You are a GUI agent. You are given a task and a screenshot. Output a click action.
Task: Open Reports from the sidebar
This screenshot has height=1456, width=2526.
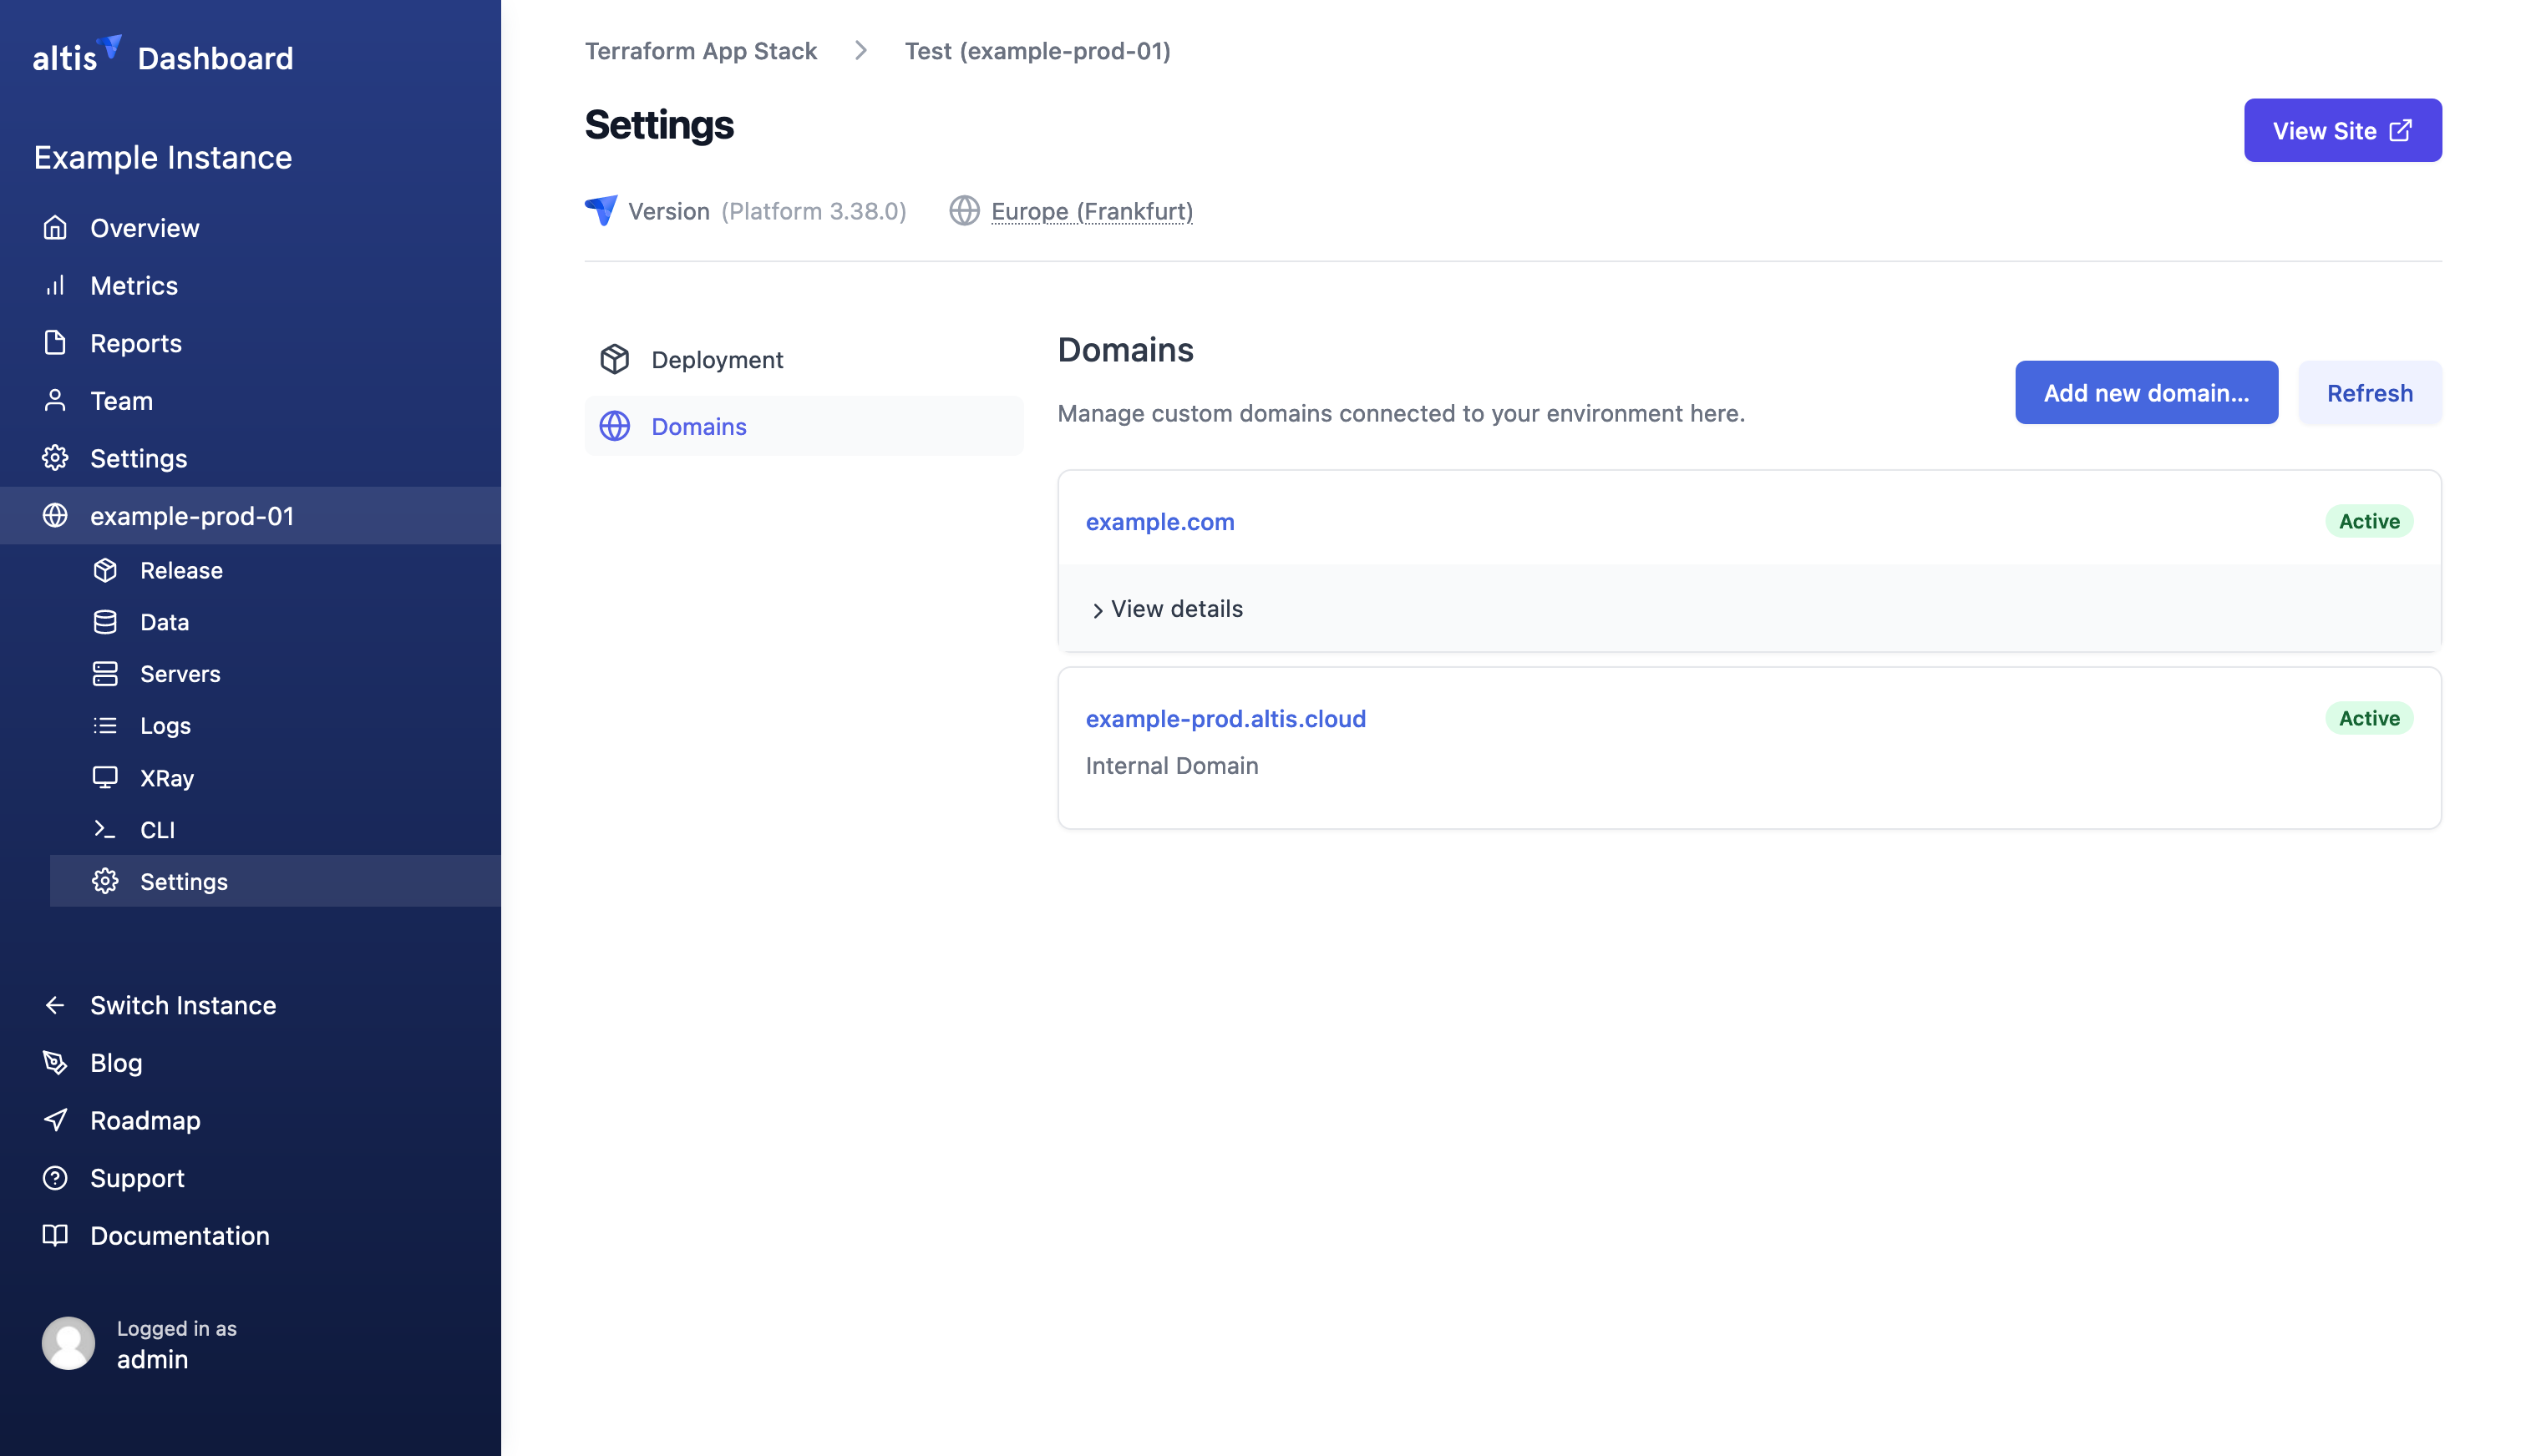(x=250, y=343)
